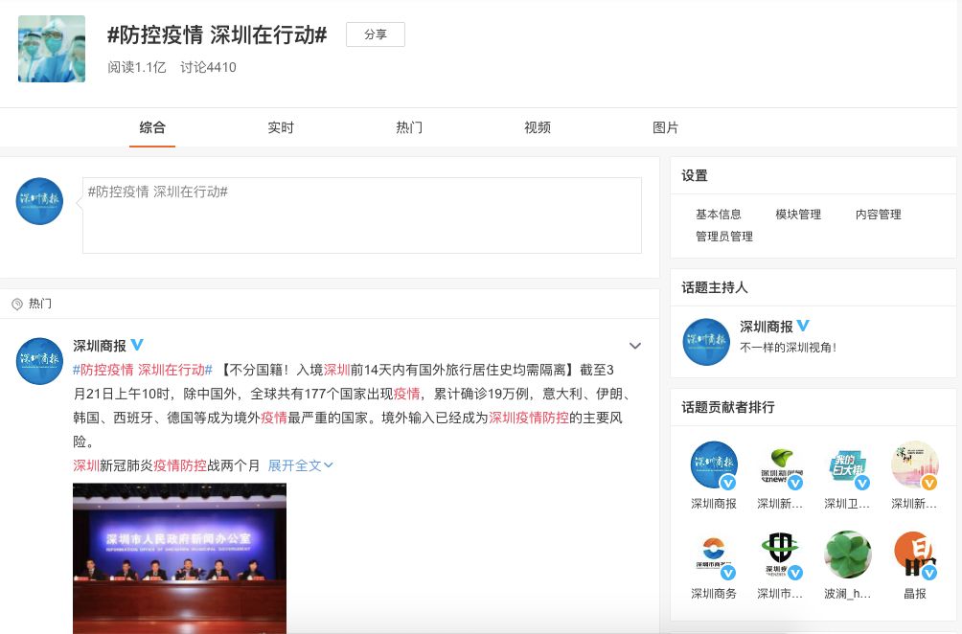Expand the post options chevron menu
The height and width of the screenshot is (634, 962).
click(634, 346)
